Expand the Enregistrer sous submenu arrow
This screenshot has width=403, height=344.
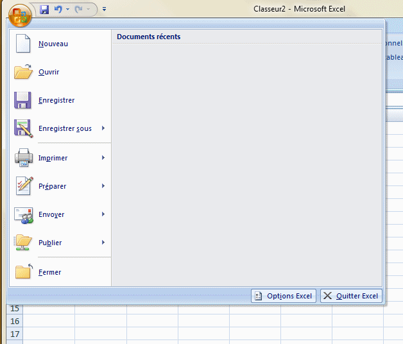click(103, 128)
